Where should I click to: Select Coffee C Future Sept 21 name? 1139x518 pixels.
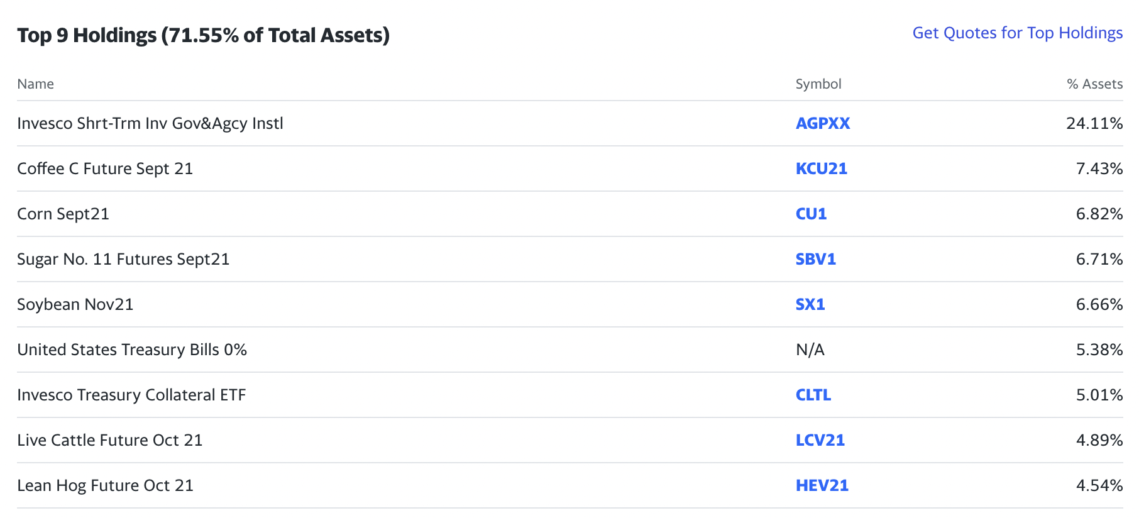105,168
